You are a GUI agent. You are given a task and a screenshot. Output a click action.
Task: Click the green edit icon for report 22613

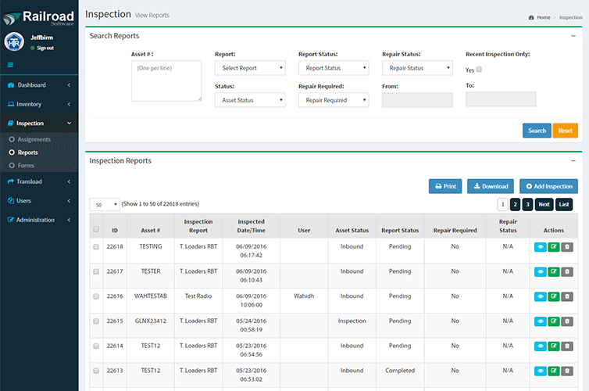click(x=553, y=371)
